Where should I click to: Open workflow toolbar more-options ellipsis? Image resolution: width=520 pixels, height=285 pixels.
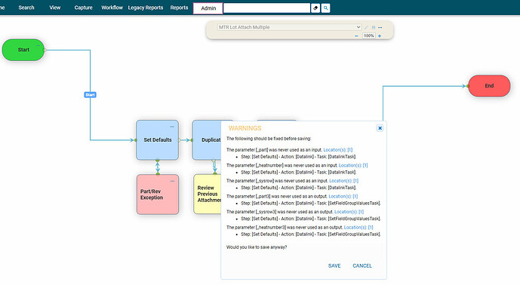point(380,27)
